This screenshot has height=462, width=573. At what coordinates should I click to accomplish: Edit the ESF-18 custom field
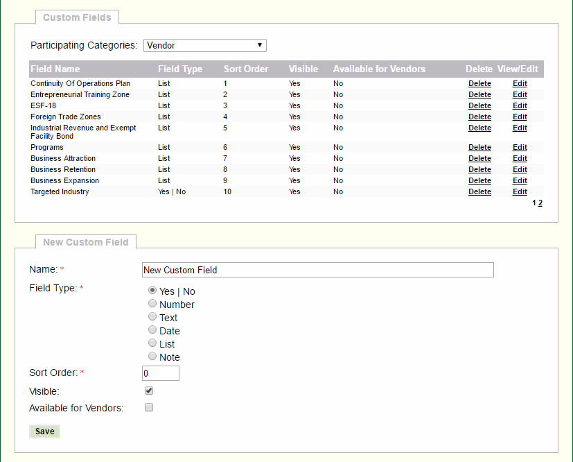pyautogui.click(x=520, y=106)
